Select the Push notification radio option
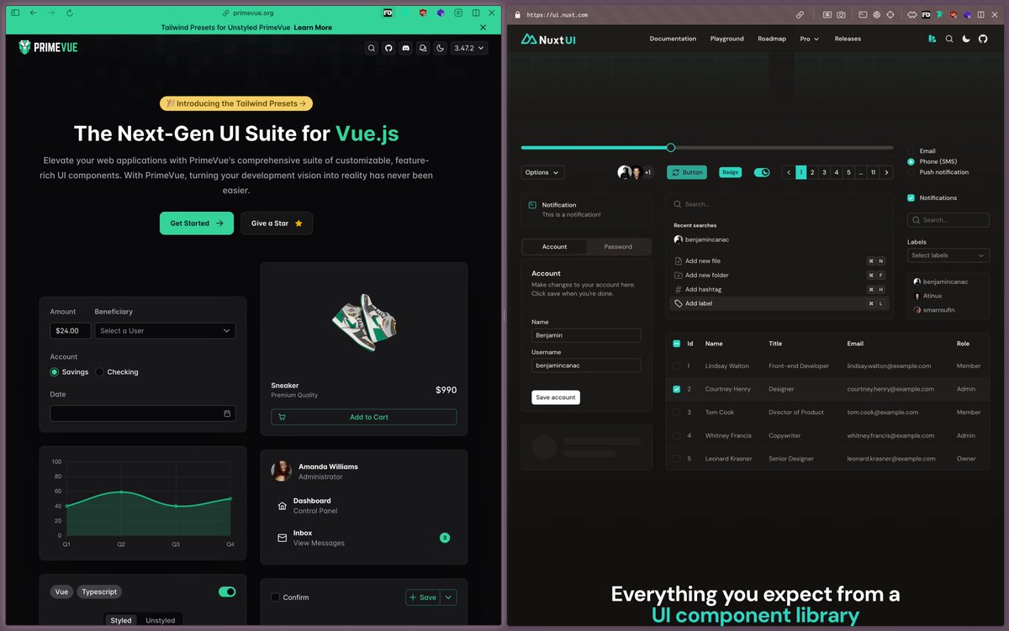Image resolution: width=1009 pixels, height=631 pixels. (911, 172)
